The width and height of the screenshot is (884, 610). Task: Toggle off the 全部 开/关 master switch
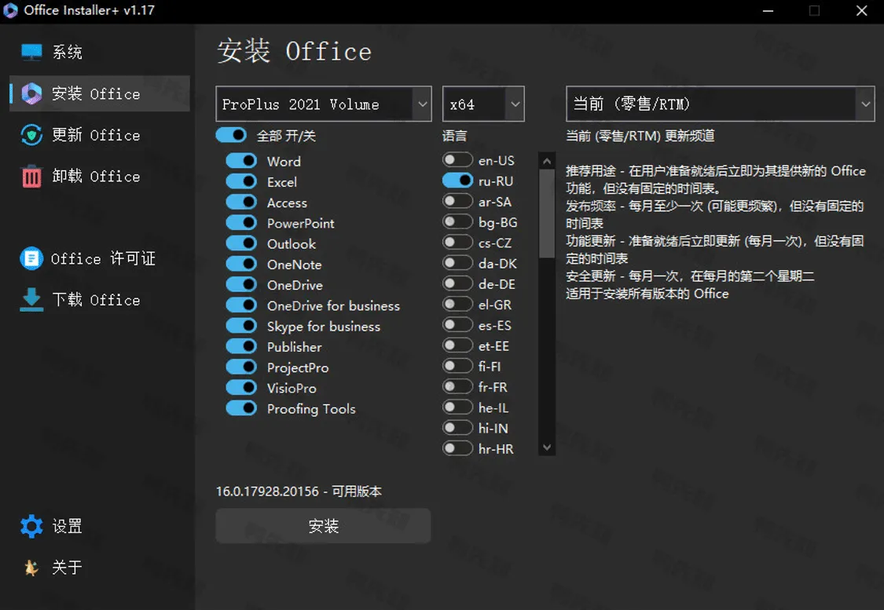coord(231,135)
